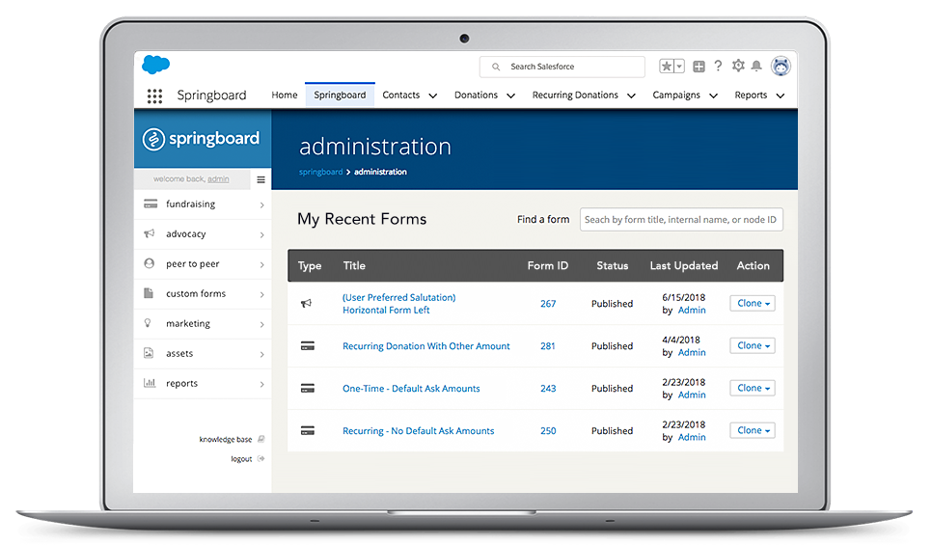Click the Salesforce cloud logo
The image size is (932, 545).
(155, 65)
